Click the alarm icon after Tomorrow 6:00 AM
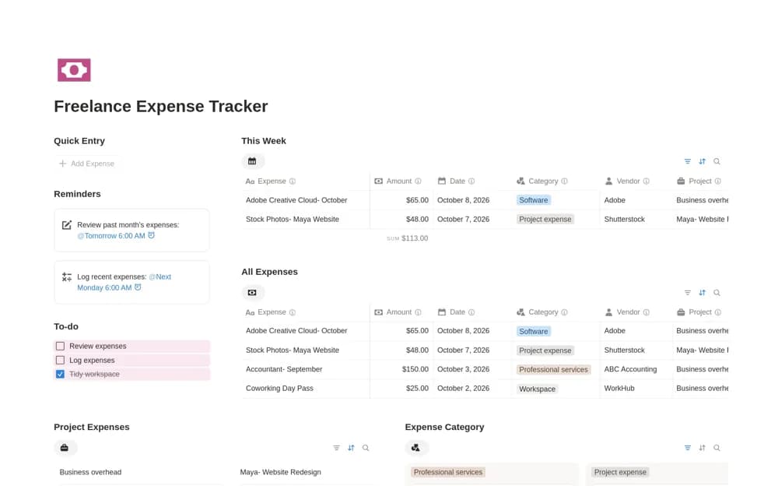This screenshot has height=486, width=778. coord(152,235)
